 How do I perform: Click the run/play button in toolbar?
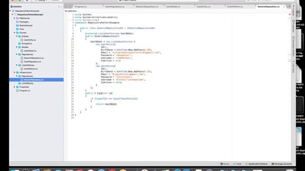pos(27,0)
